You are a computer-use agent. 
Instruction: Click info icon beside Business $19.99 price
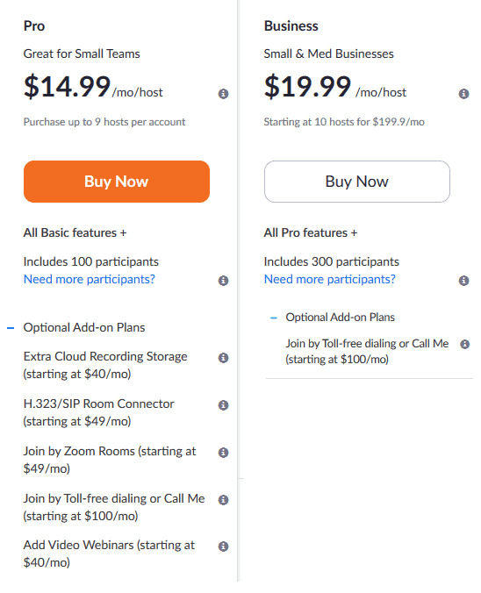(463, 93)
